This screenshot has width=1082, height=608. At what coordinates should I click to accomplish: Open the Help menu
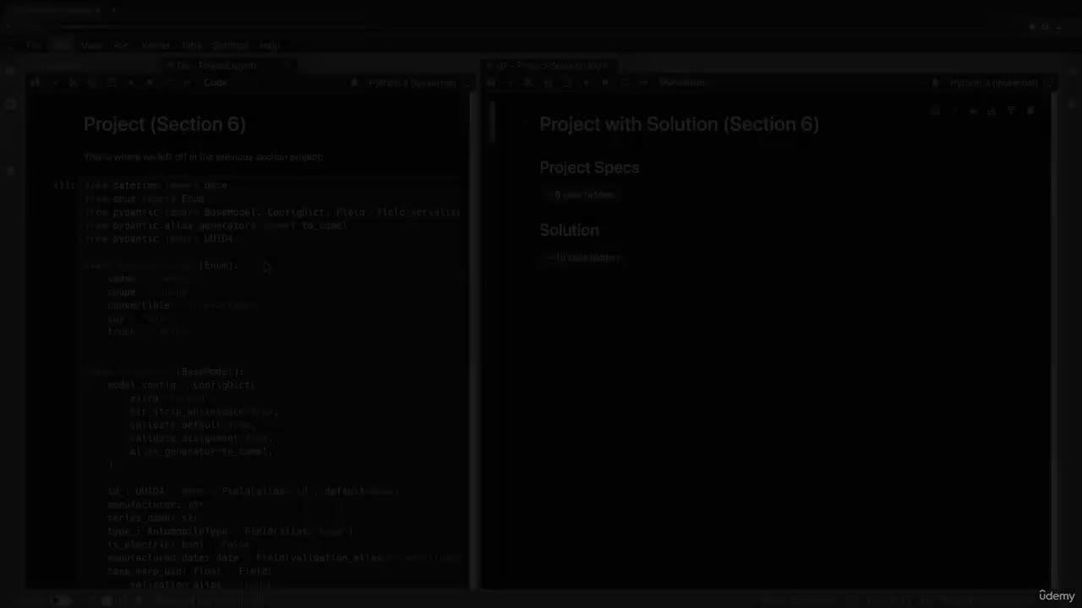coord(270,45)
